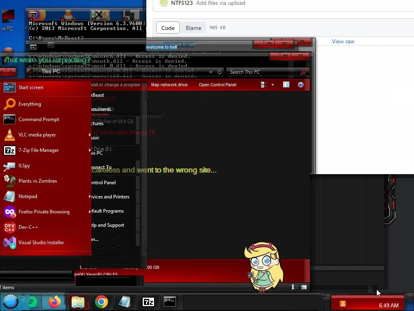Launch VLC media player from the start menu

(45, 134)
